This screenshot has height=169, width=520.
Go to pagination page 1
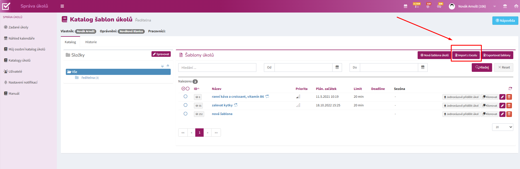pyautogui.click(x=199, y=133)
